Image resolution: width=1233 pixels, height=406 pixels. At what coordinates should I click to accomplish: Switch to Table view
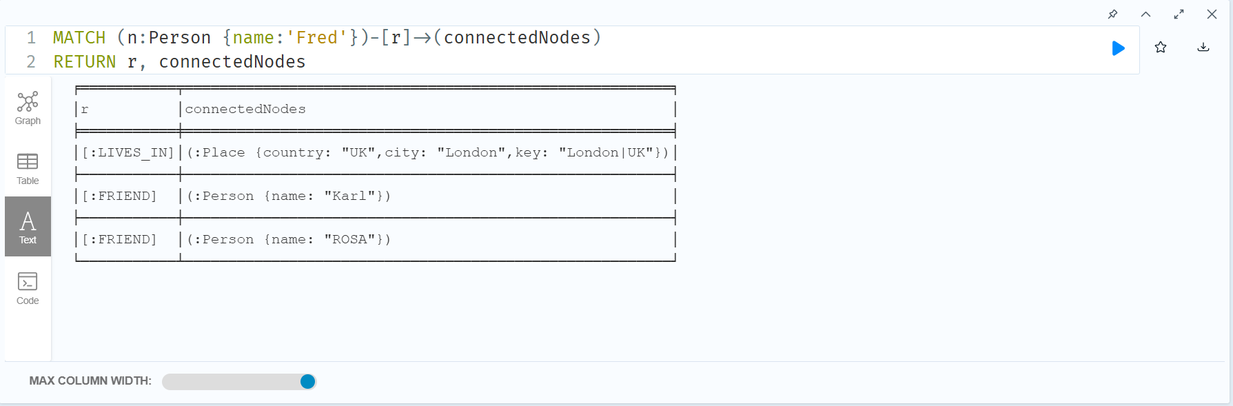click(x=28, y=169)
